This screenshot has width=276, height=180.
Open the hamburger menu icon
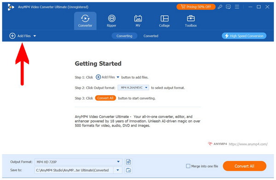coord(237,7)
